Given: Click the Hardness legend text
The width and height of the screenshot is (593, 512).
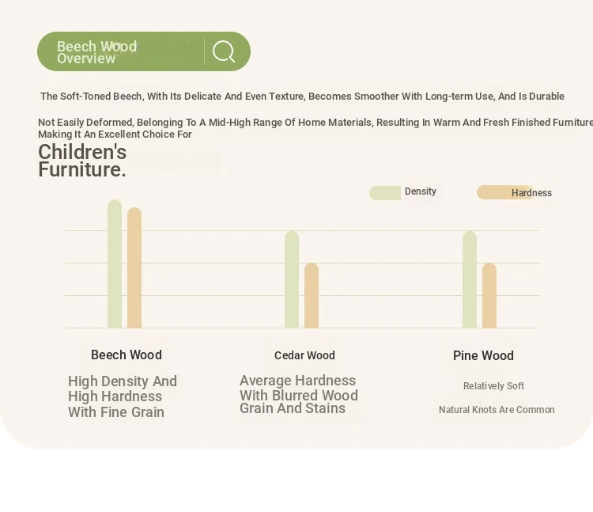Looking at the screenshot, I should (x=531, y=193).
